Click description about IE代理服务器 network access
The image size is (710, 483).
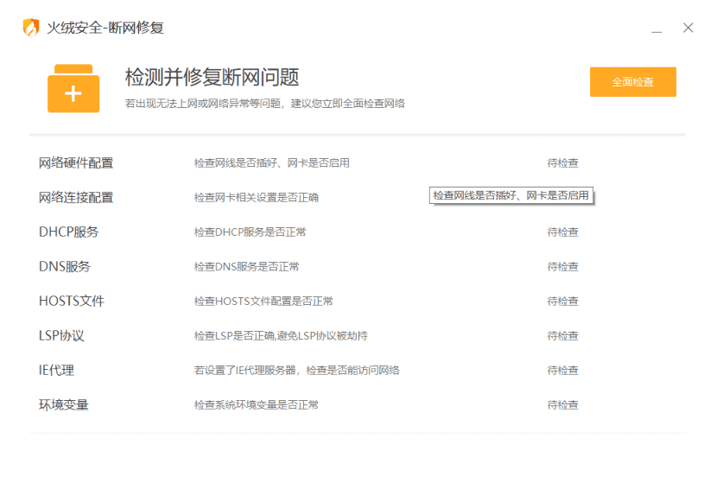pyautogui.click(x=296, y=370)
